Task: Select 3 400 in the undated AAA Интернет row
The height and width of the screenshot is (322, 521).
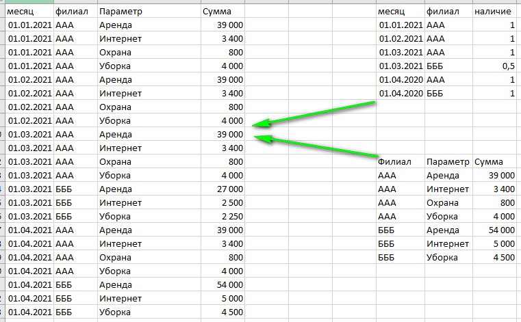Action: (504, 189)
